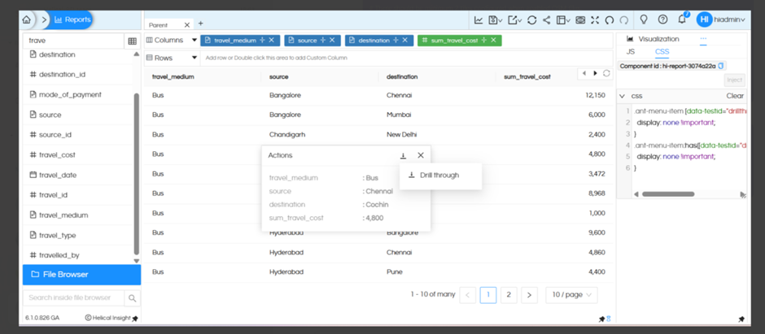The height and width of the screenshot is (334, 765).
Task: Close the Actions popup
Action: pos(421,155)
